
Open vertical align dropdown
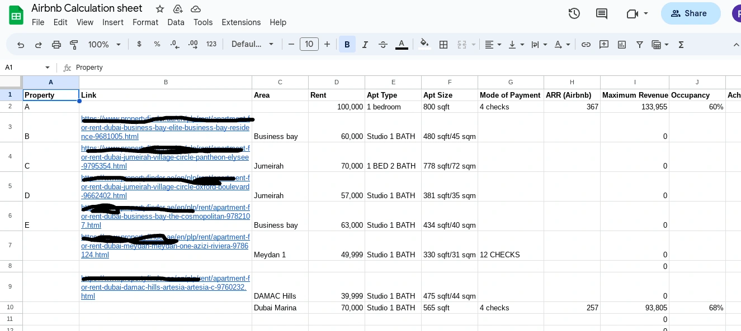pos(516,45)
